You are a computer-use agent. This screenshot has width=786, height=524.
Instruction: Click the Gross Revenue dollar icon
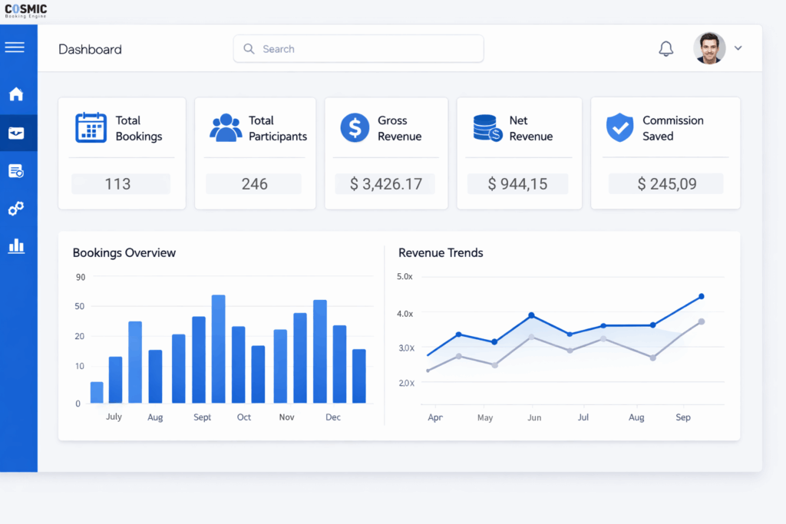(x=355, y=127)
